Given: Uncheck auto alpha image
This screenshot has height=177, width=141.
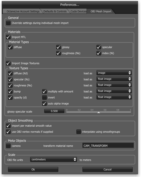Looking at the screenshot, I should pyautogui.click(x=44, y=103).
